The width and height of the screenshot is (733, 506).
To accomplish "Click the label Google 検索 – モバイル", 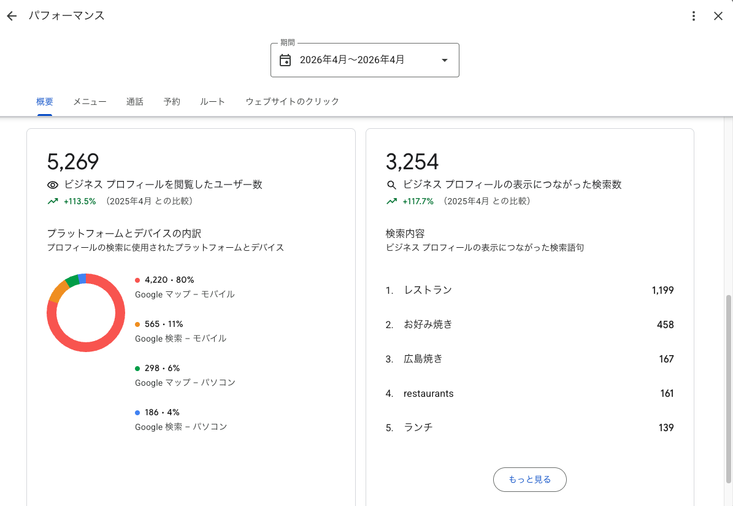I will pyautogui.click(x=180, y=339).
